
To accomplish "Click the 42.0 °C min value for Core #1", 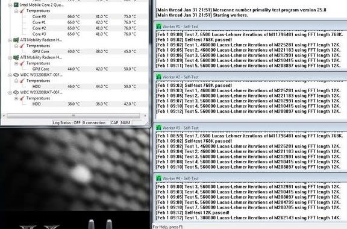I will pos(102,22).
